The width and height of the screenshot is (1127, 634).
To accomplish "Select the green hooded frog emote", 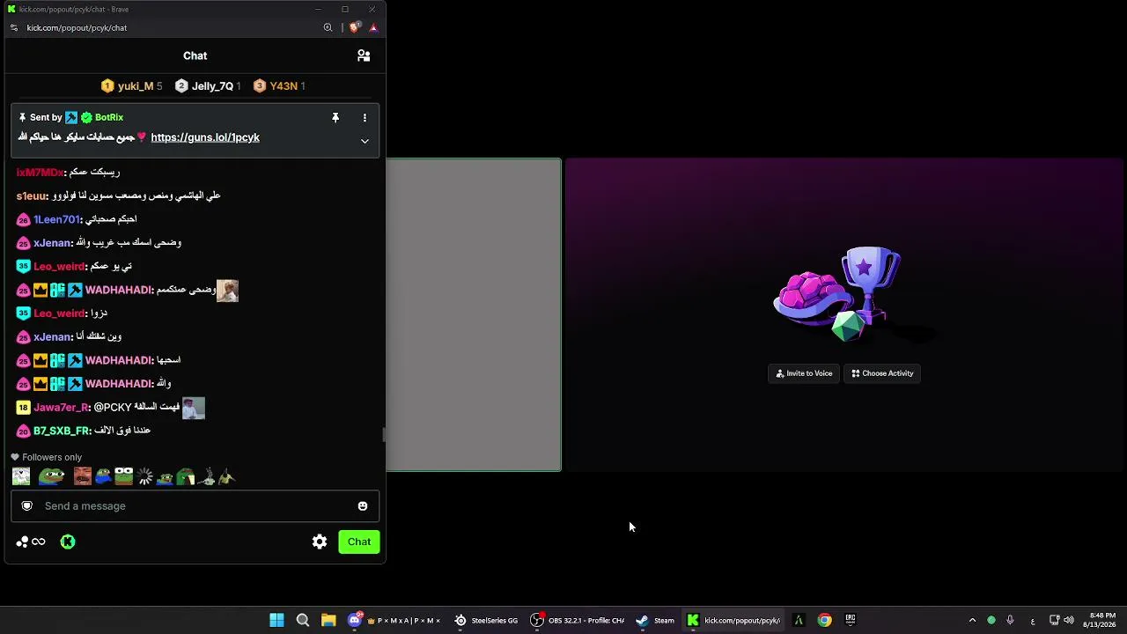I will pyautogui.click(x=185, y=476).
